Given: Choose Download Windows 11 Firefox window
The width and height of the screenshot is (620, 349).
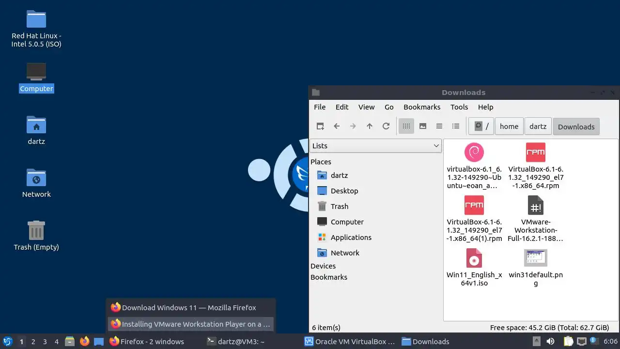Looking at the screenshot, I should 191,307.
